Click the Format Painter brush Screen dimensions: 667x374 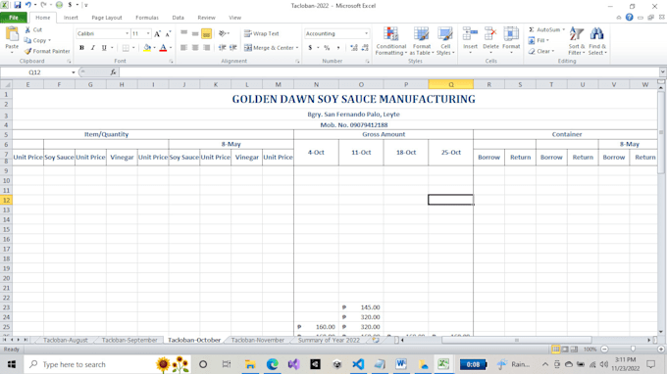tap(27, 51)
